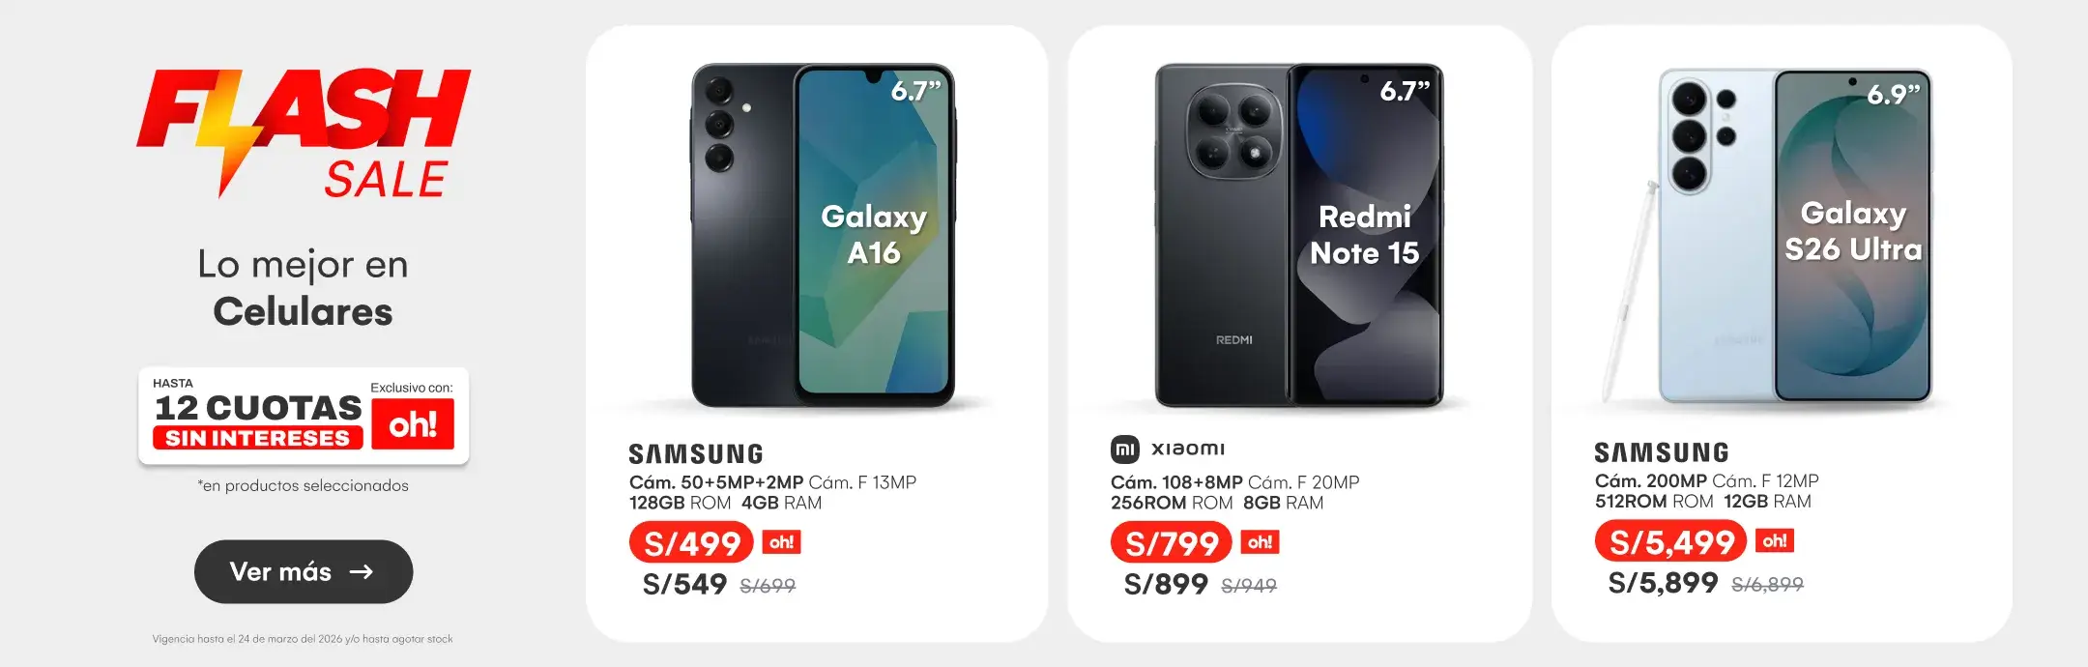Click the S/5,499 price tag
Viewport: 2088px width, 667px height.
coord(1671,541)
